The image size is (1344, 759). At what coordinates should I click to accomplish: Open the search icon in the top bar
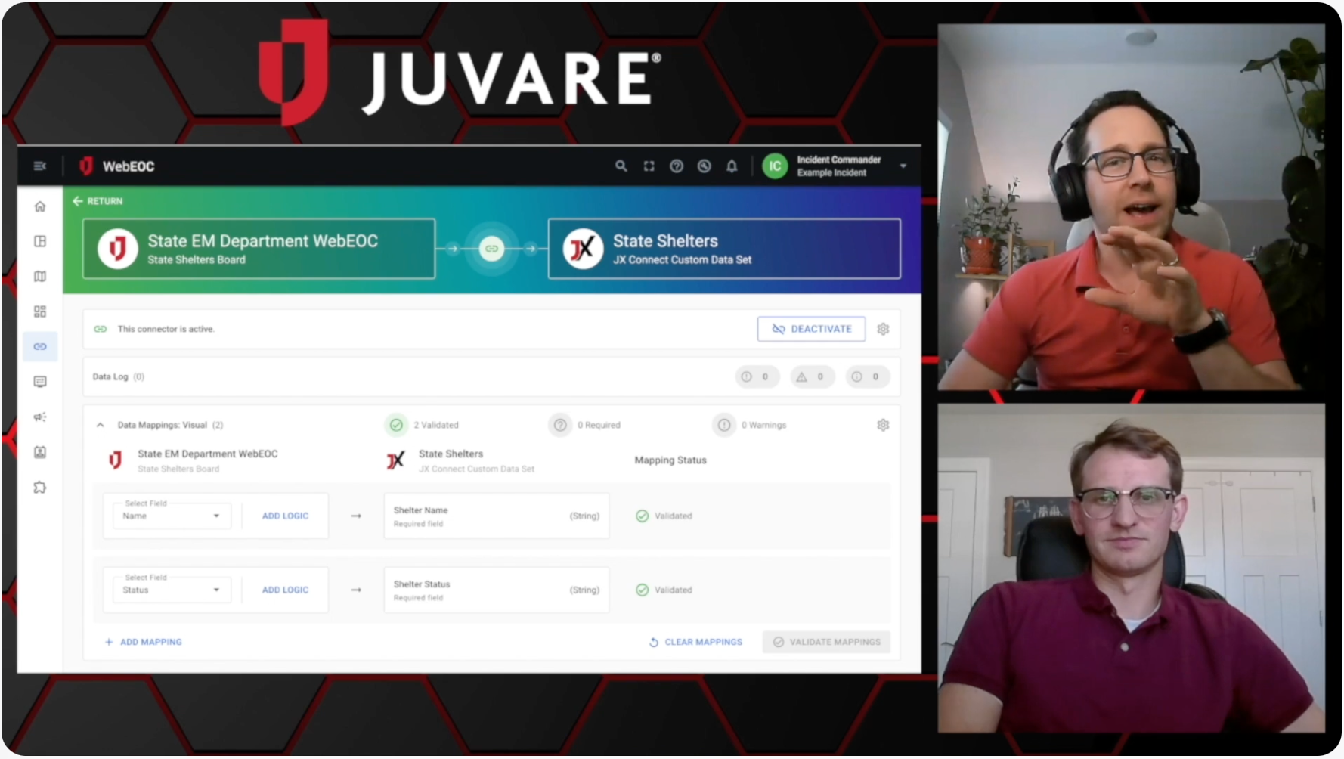[621, 166]
